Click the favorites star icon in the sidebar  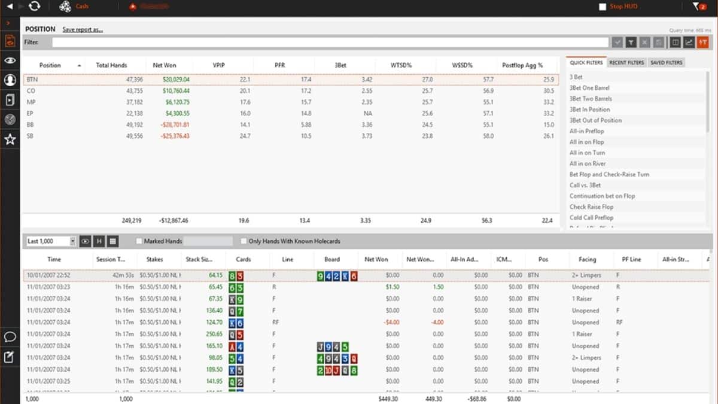pyautogui.click(x=8, y=139)
